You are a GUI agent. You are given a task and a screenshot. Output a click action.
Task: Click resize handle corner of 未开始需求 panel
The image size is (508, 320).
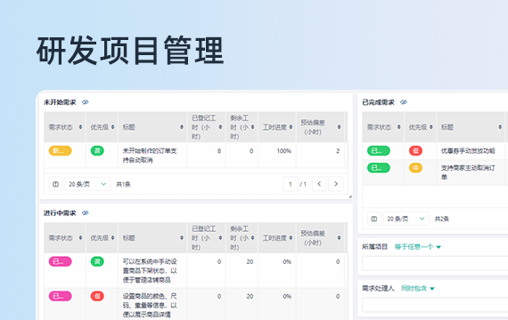(x=350, y=196)
